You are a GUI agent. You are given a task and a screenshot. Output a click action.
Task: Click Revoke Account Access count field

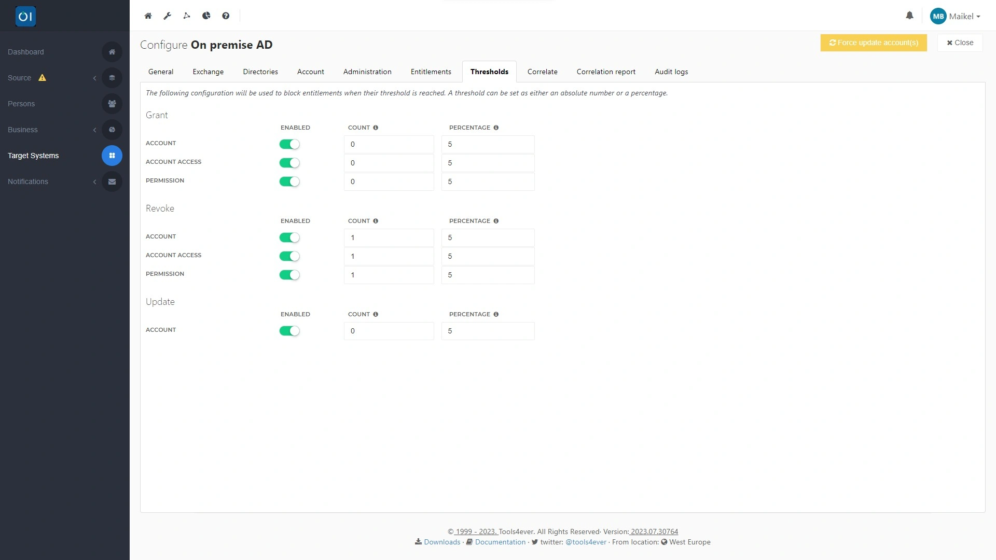[389, 256]
